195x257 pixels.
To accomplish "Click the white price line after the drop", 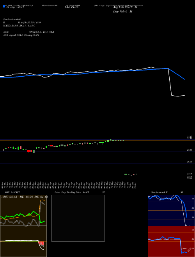I will [x=178, y=96].
